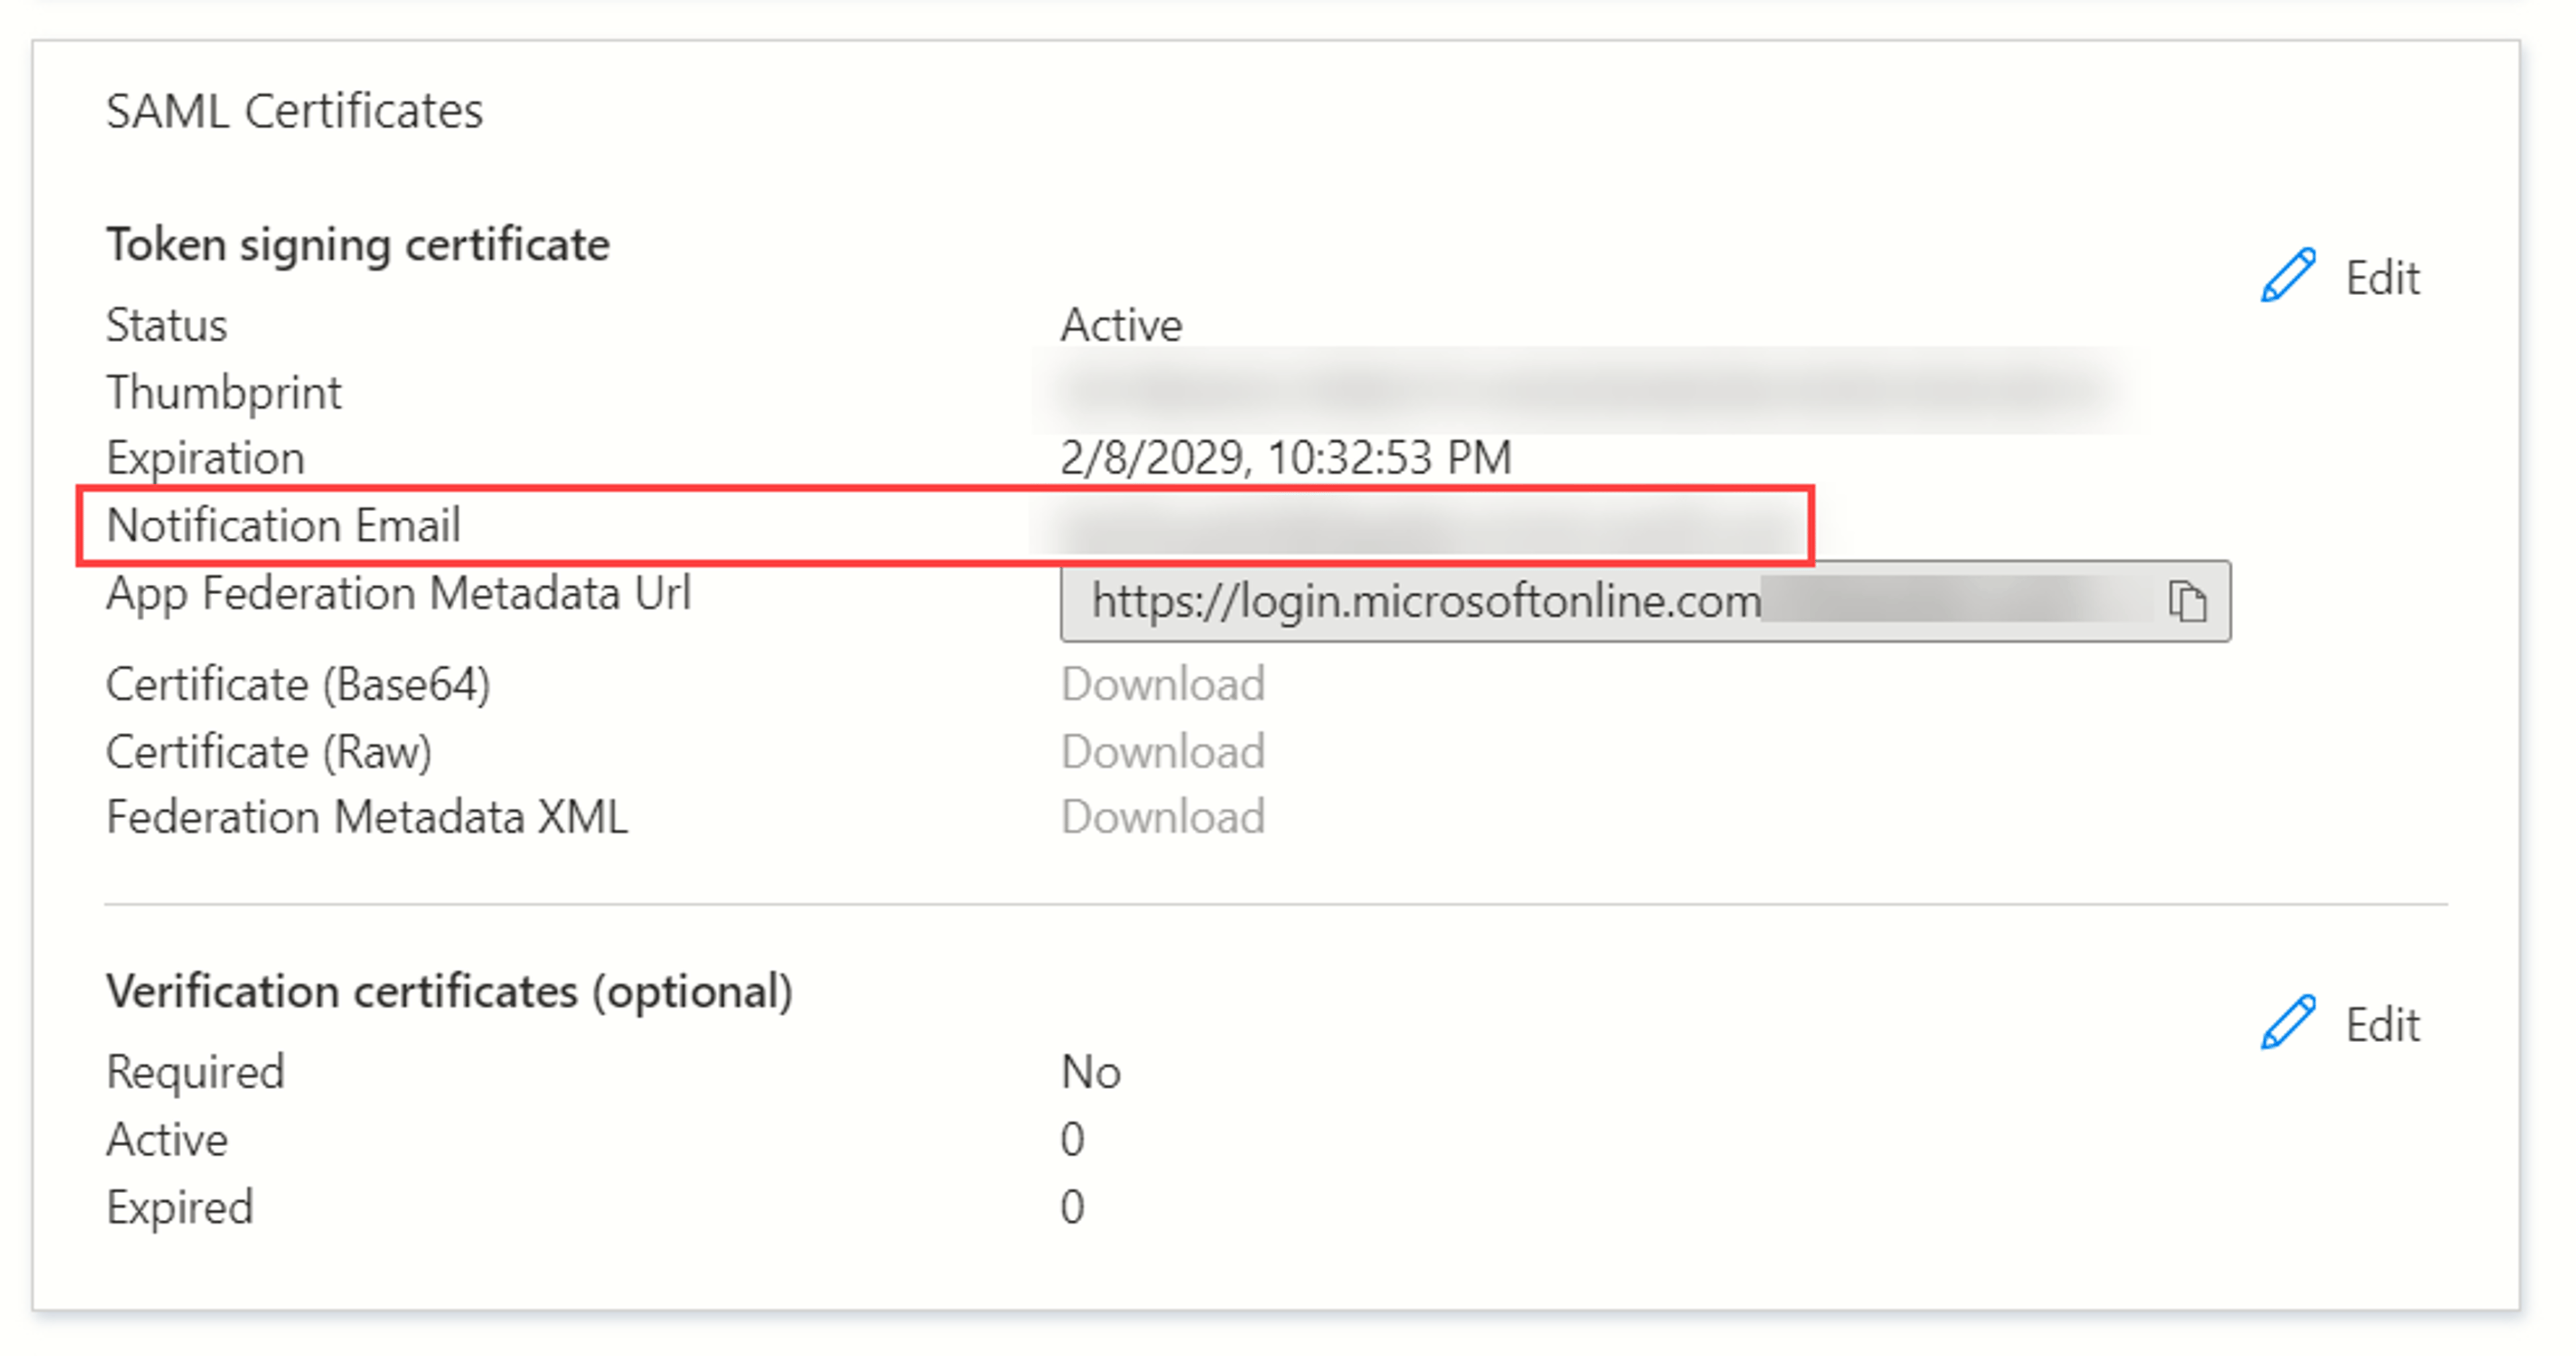Download the Federation Metadata XML
Screen dimensions: 2576x1356
point(1163,817)
